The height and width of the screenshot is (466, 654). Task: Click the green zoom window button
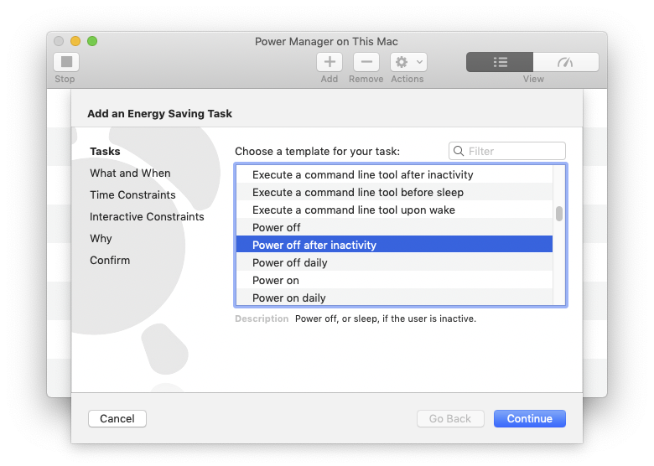(92, 41)
